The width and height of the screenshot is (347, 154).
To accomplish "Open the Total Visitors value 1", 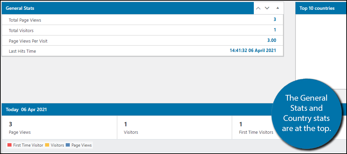I will (275, 30).
